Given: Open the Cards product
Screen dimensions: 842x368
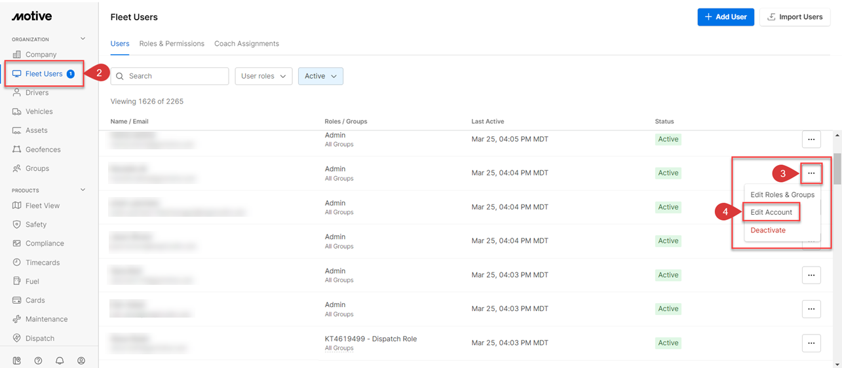Looking at the screenshot, I should pos(35,301).
